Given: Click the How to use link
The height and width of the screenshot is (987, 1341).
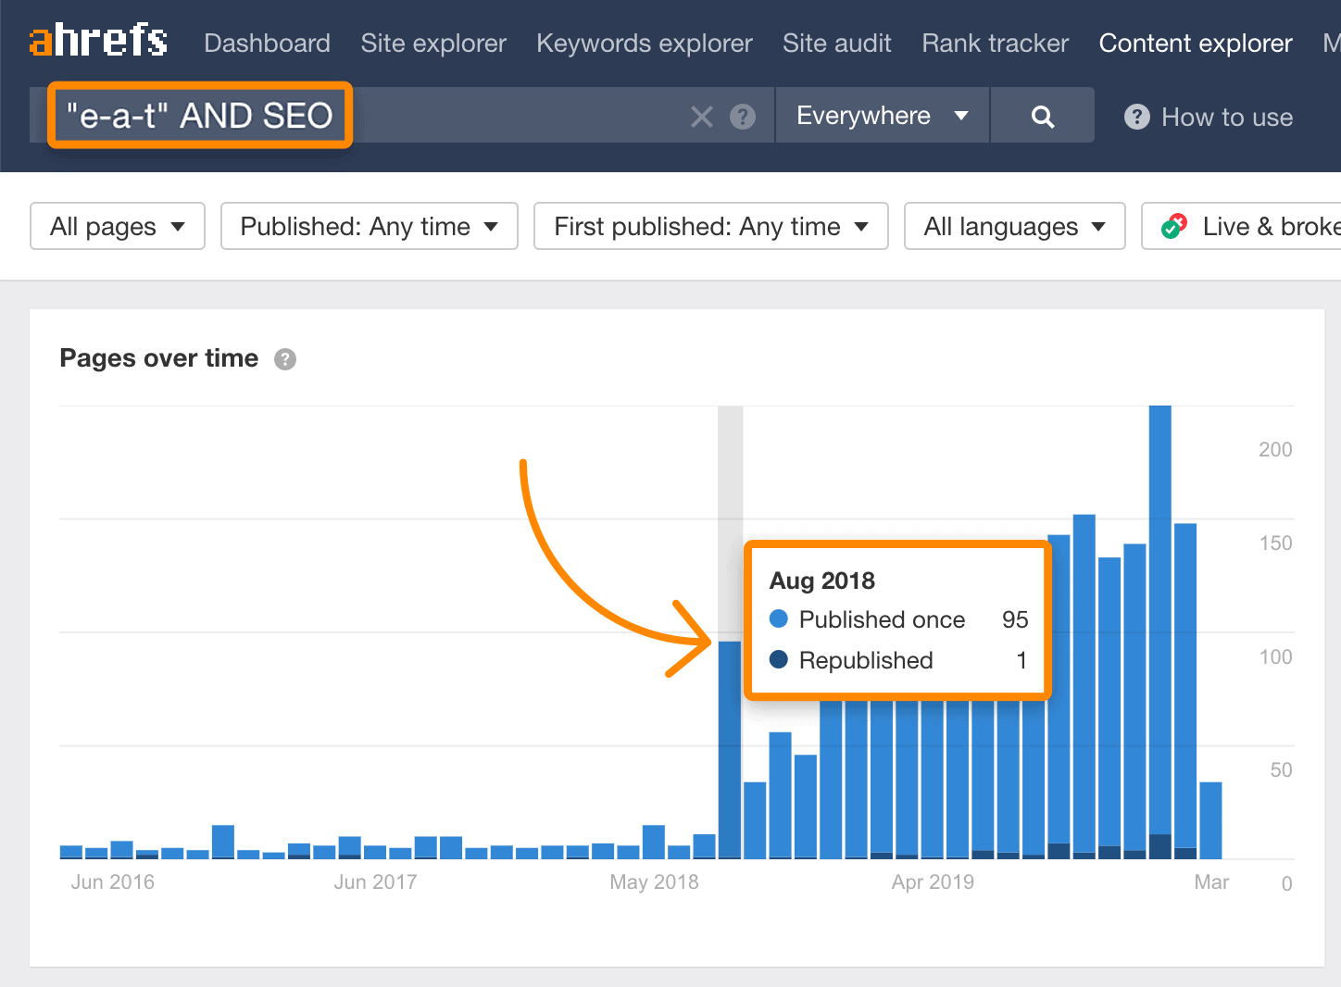Looking at the screenshot, I should (1226, 118).
